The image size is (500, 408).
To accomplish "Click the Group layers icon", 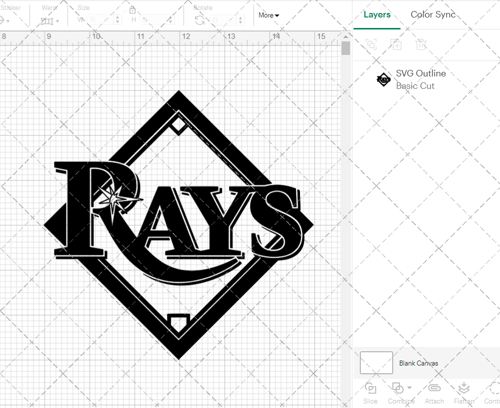I will [371, 44].
